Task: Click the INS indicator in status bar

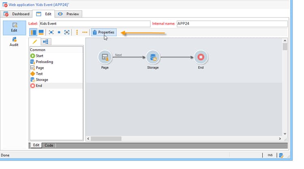Action: point(270,155)
